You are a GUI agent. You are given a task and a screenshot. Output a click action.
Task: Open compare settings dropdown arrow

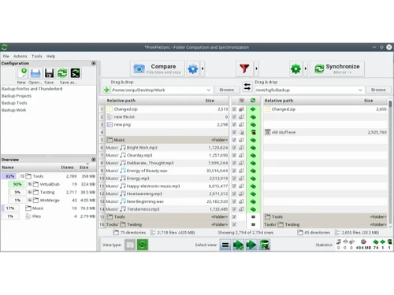click(x=203, y=68)
